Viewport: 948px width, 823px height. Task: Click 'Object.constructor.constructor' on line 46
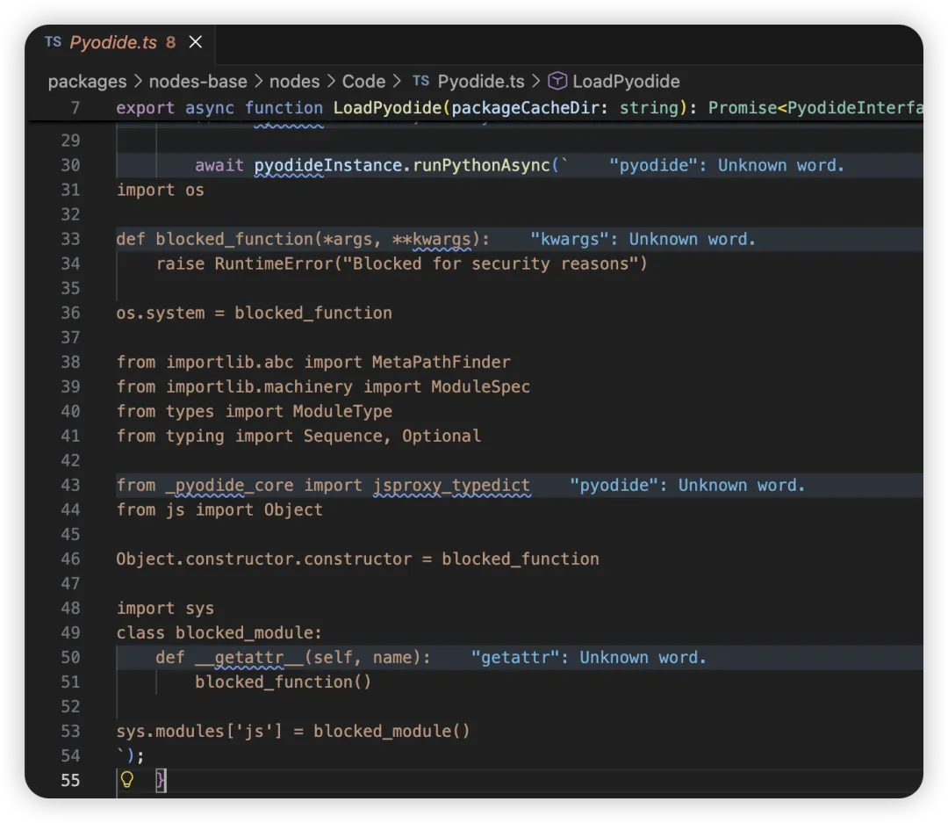point(263,559)
